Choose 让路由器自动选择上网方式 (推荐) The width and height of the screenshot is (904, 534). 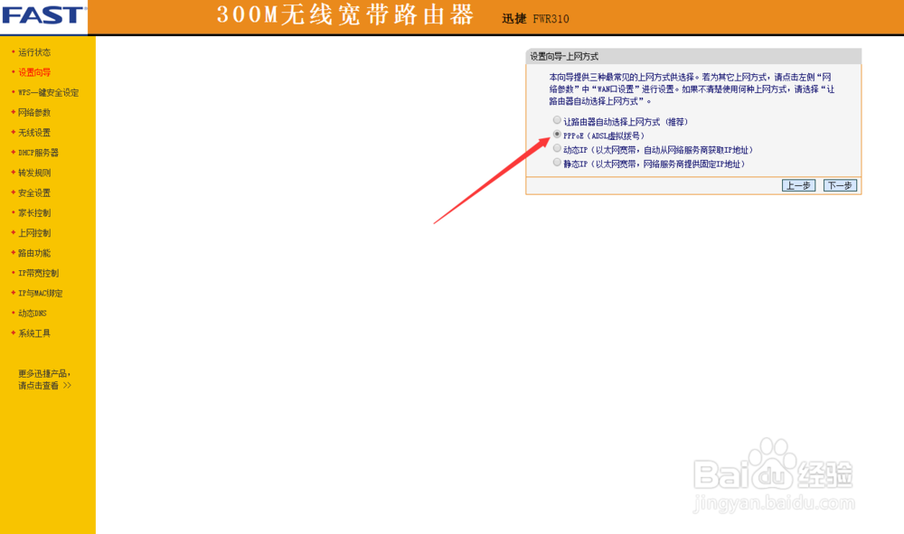coord(557,119)
